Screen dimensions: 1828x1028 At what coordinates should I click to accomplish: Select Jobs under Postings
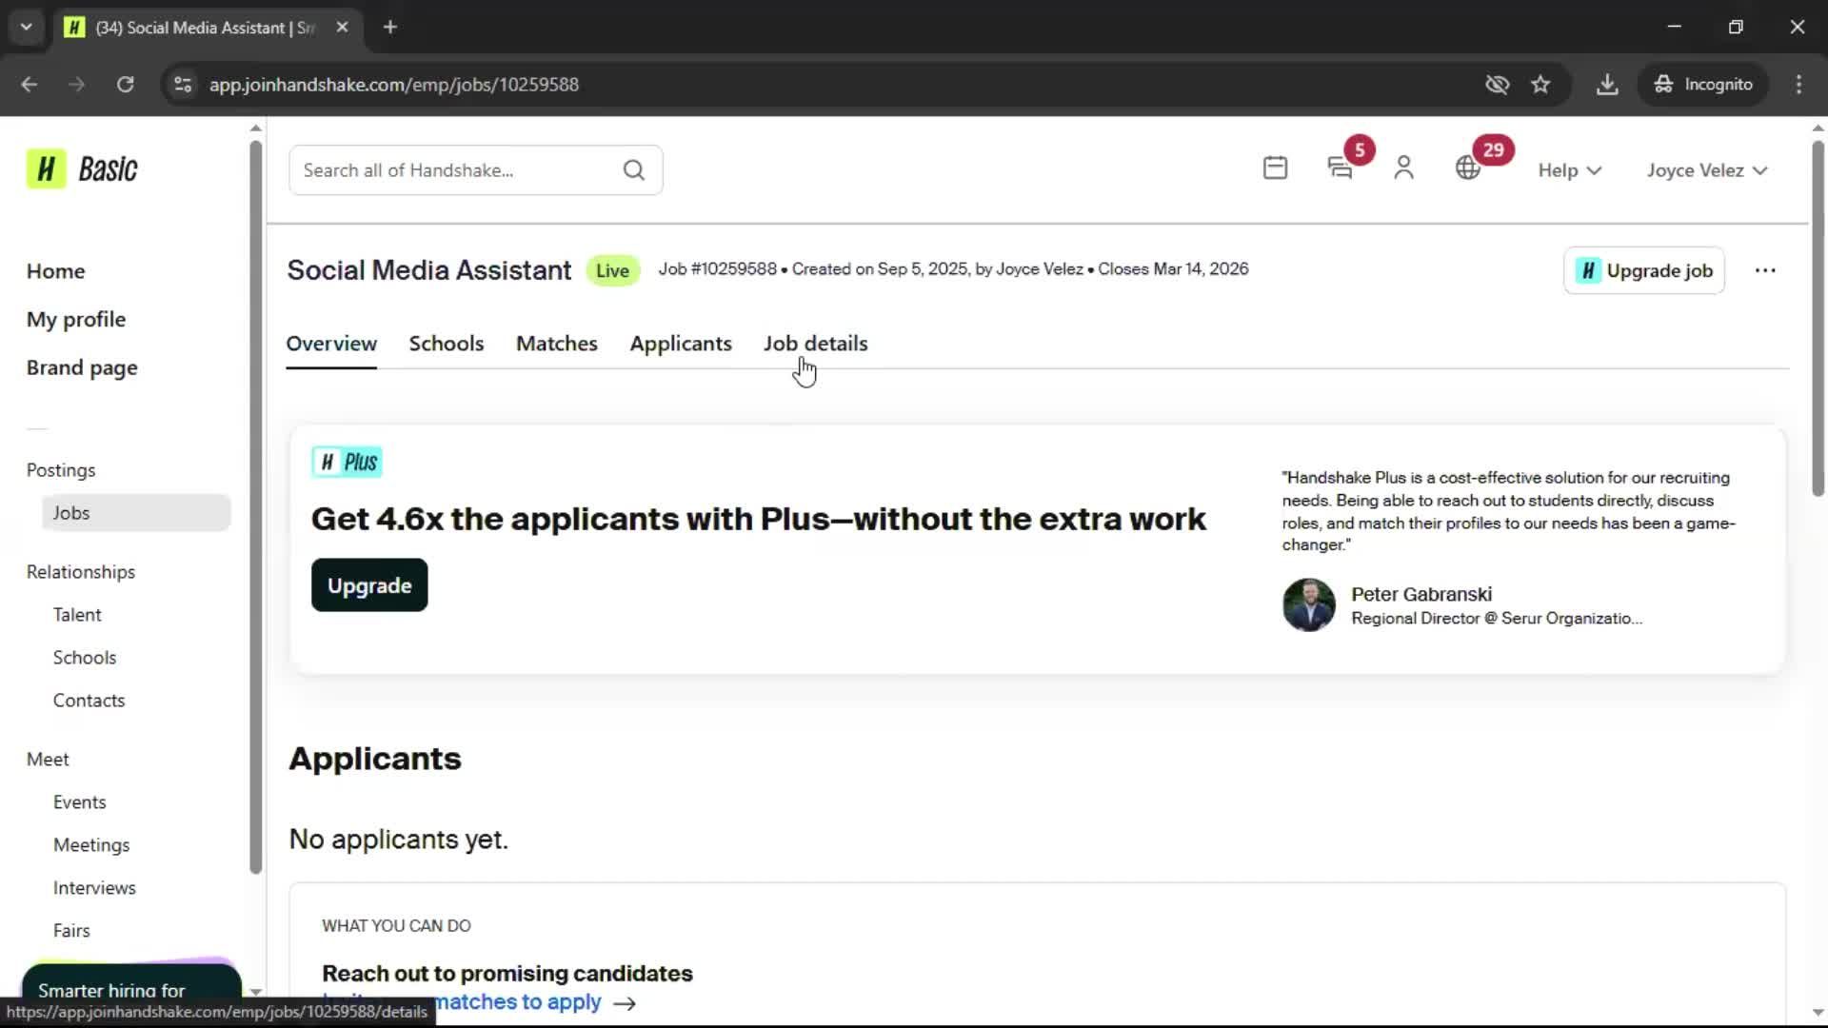[x=136, y=513]
